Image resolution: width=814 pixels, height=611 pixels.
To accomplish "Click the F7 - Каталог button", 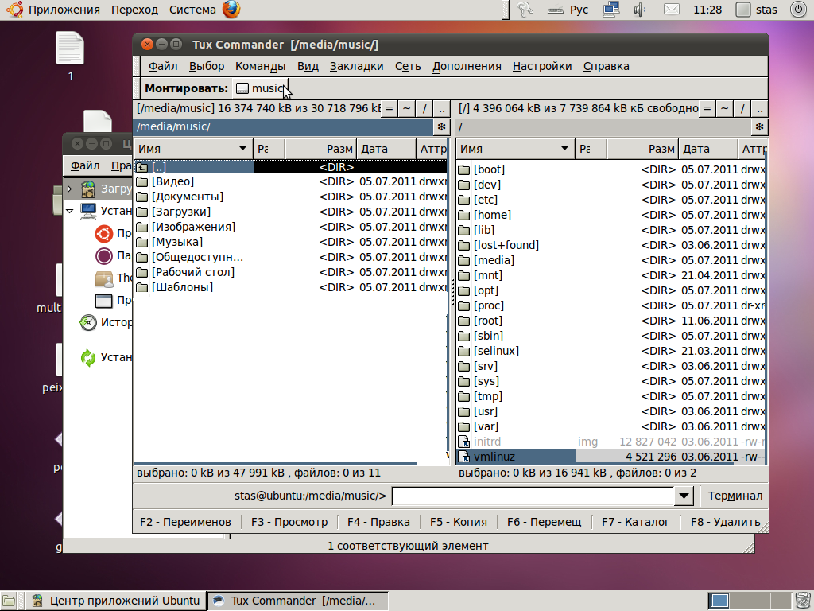I will [x=635, y=522].
